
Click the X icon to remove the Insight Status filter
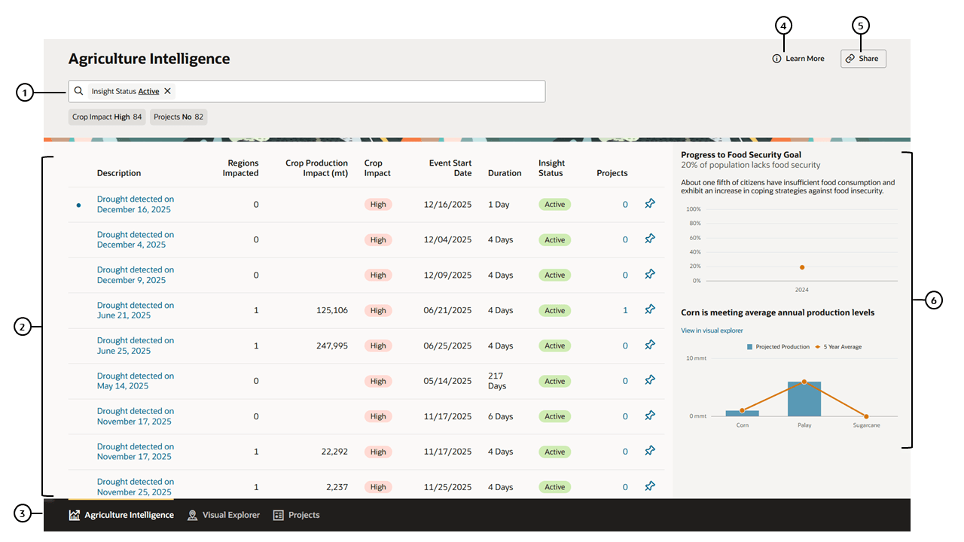[166, 90]
